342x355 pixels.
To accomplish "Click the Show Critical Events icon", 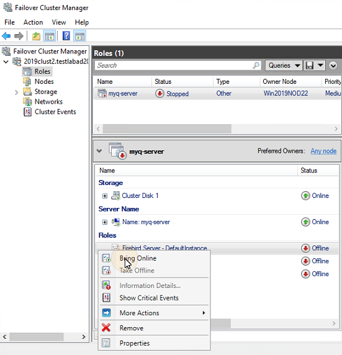I will [x=106, y=297].
